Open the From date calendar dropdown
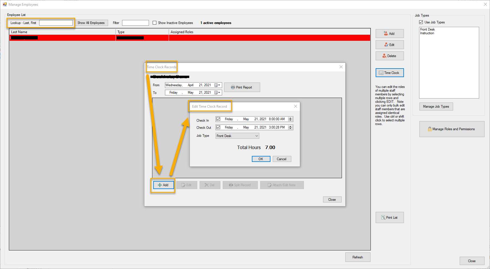490x269 pixels. coord(218,85)
